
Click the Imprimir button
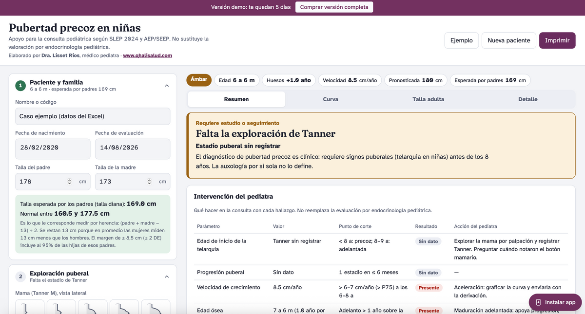(x=557, y=40)
